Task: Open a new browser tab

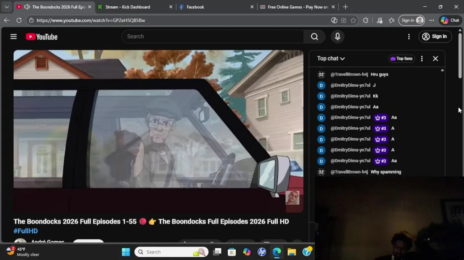Action: [345, 7]
